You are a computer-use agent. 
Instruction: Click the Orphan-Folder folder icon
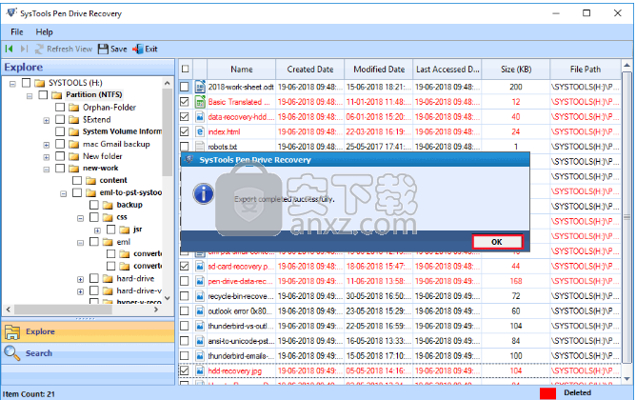74,108
